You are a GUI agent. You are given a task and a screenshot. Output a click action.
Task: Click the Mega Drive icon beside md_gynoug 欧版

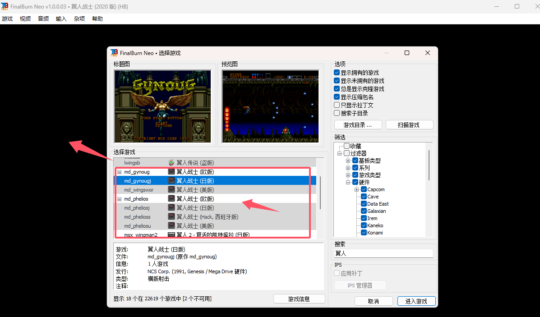click(171, 171)
